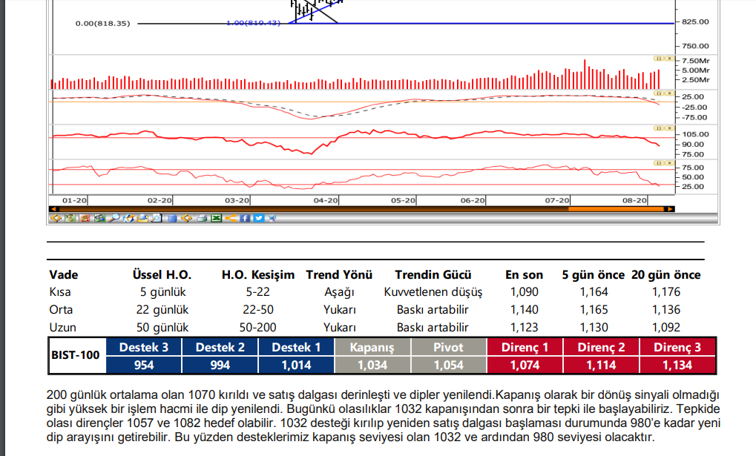The image size is (756, 456).
Task: Click the blue-orange swirl icon after the magnifier
Action: point(128,218)
